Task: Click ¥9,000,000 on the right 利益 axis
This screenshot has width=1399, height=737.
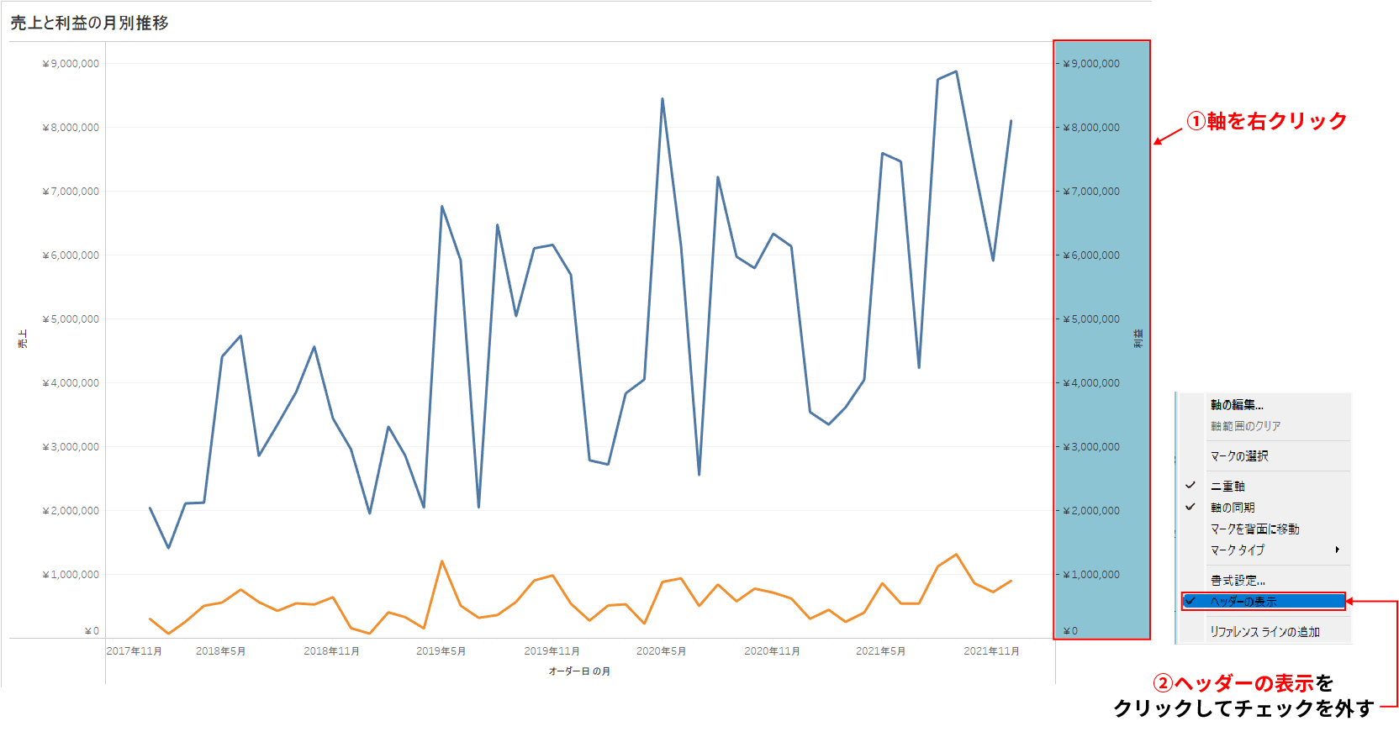Action: [1091, 64]
